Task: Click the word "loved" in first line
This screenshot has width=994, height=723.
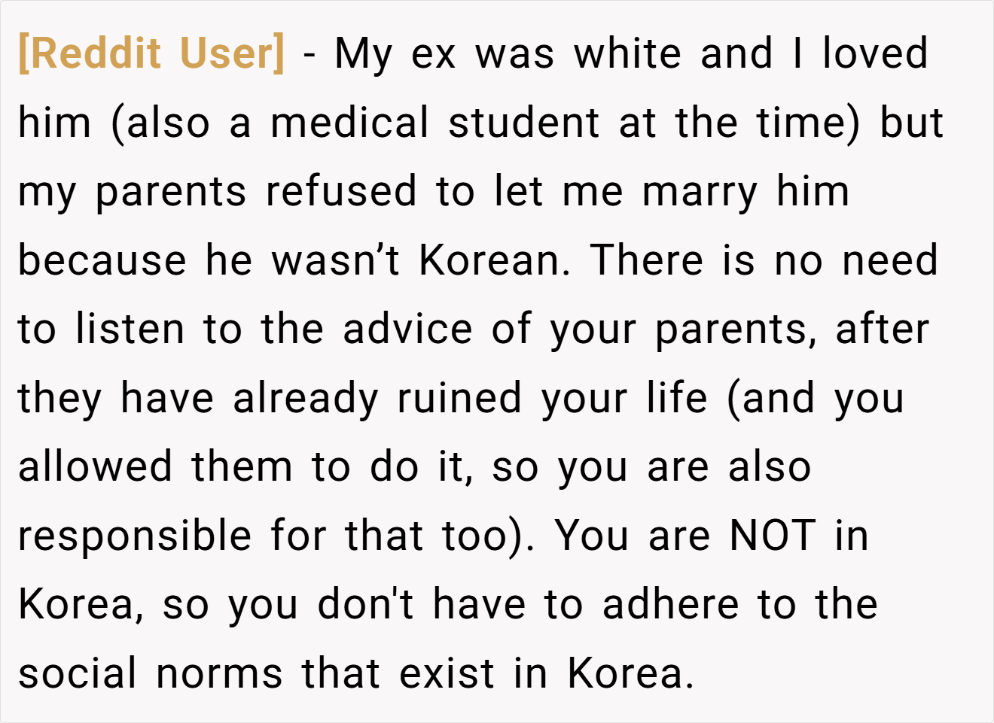Action: (x=875, y=53)
